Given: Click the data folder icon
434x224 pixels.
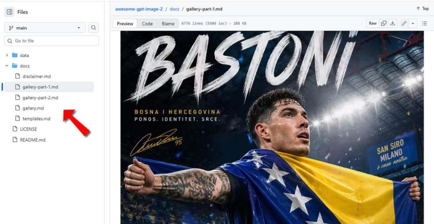Looking at the screenshot, I should click(15, 55).
